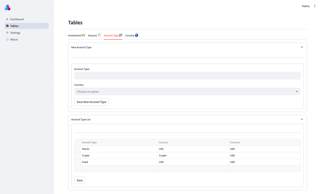Open the app options menu with three dots

315,6
